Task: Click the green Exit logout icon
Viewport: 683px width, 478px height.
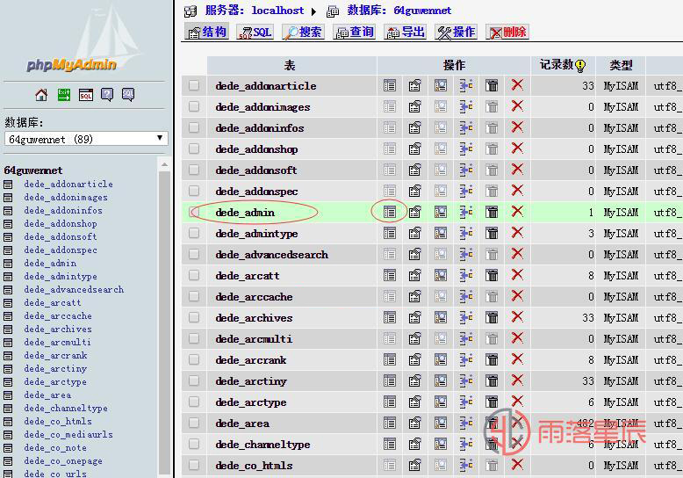Action: pos(64,95)
